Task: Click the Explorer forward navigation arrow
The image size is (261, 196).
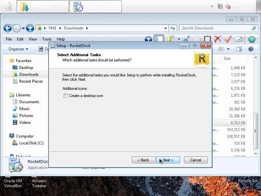Action: click(17, 28)
